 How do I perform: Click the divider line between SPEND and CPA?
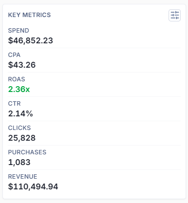(x=94, y=48)
